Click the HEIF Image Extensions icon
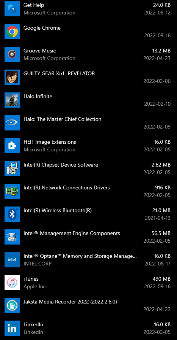This screenshot has width=177, height=340. click(x=12, y=146)
